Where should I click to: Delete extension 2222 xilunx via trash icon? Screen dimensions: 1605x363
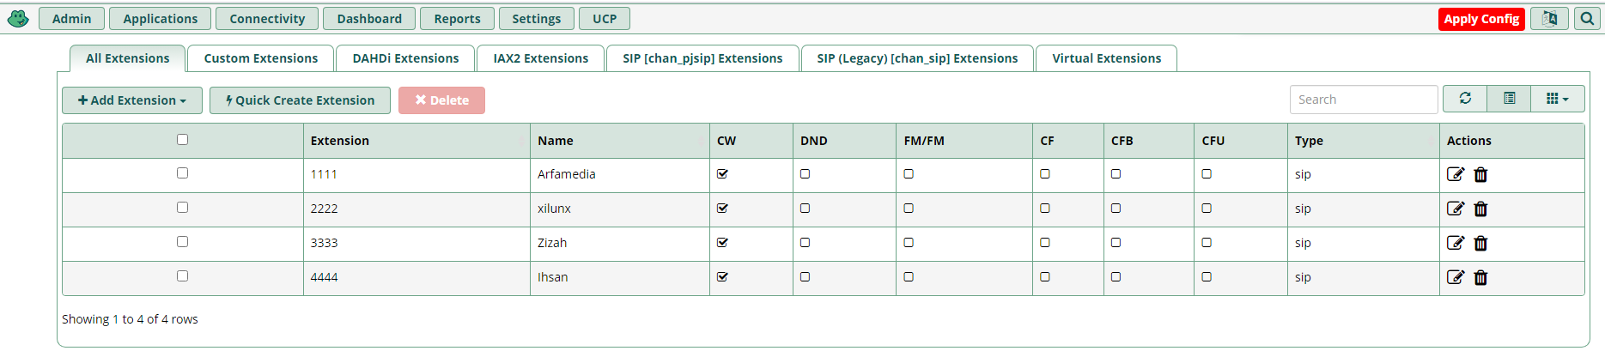point(1480,209)
